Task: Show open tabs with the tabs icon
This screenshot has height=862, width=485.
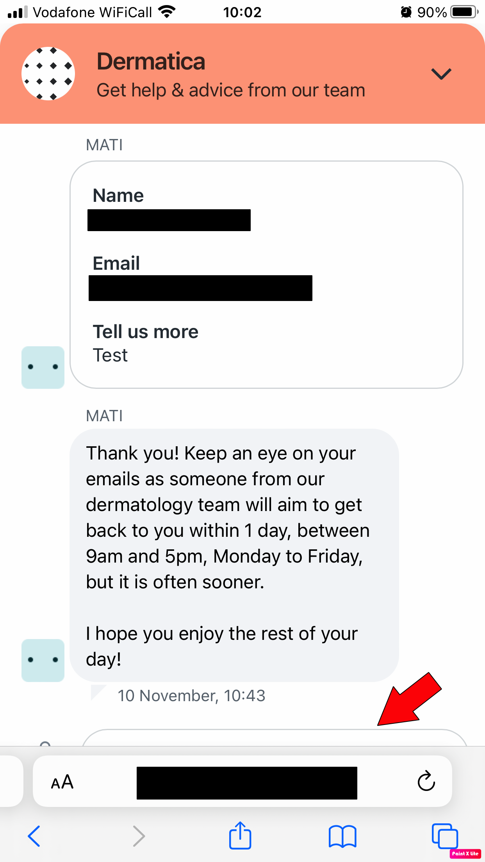Action: point(444,836)
